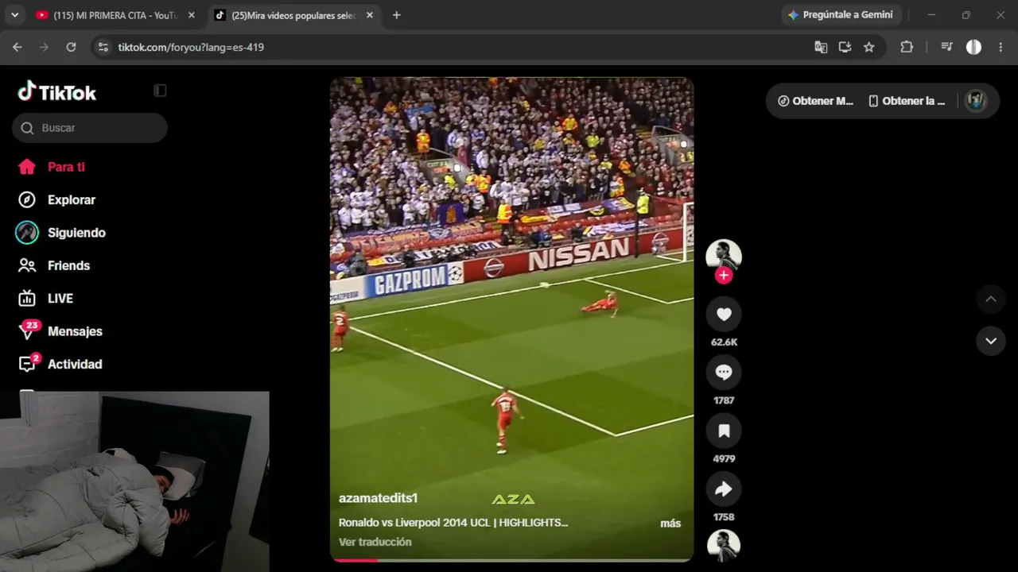Share the video using arrow icon
The width and height of the screenshot is (1018, 572).
pyautogui.click(x=724, y=489)
